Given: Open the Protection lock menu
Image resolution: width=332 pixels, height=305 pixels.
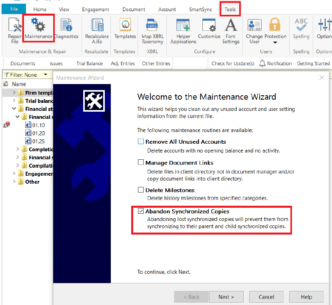Looking at the screenshot, I should (x=275, y=31).
